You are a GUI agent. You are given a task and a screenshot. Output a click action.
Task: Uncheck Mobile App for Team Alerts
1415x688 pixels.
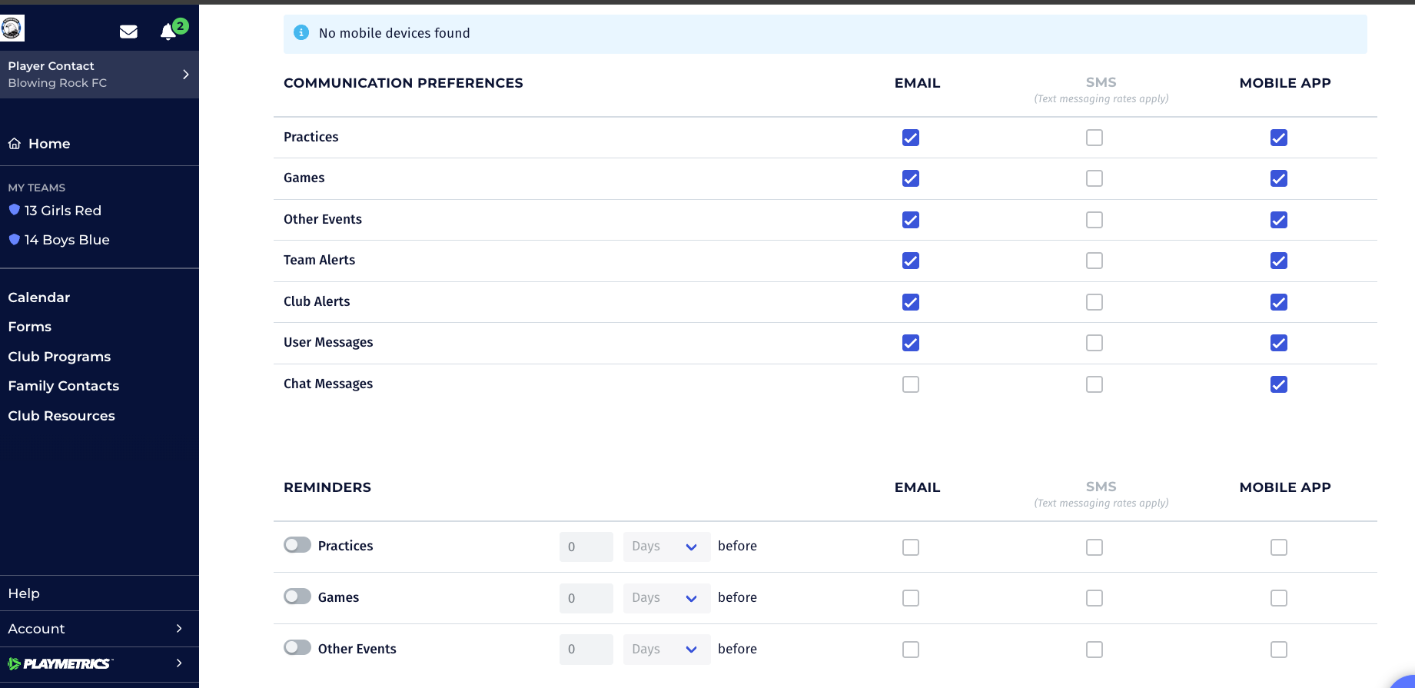tap(1279, 261)
